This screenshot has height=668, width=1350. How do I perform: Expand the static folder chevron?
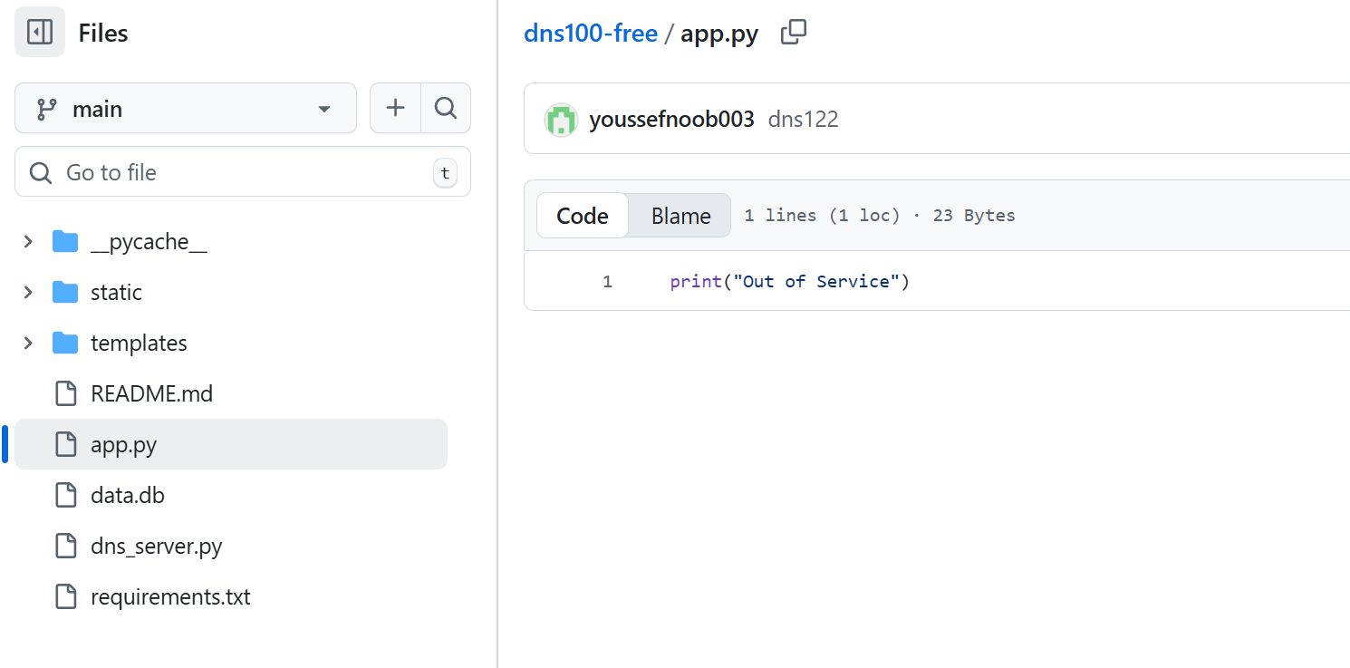28,293
